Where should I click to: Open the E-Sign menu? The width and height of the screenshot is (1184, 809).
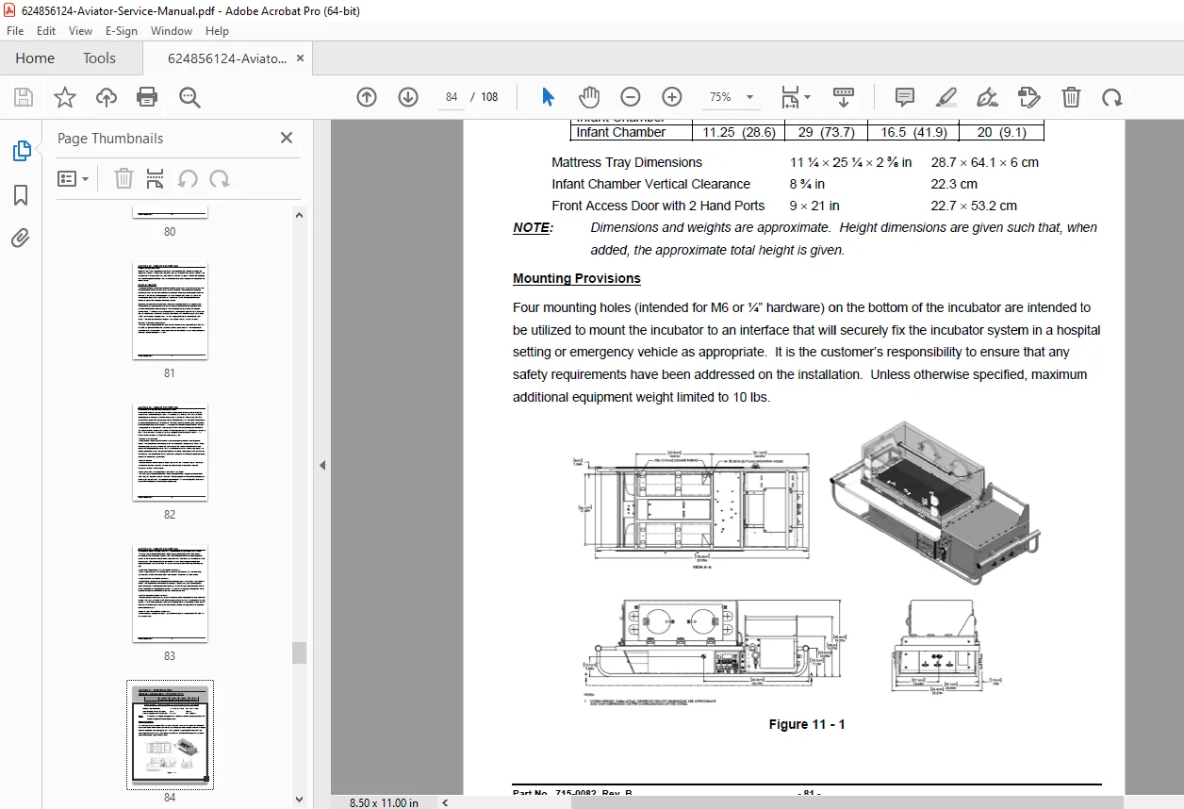[x=122, y=31]
